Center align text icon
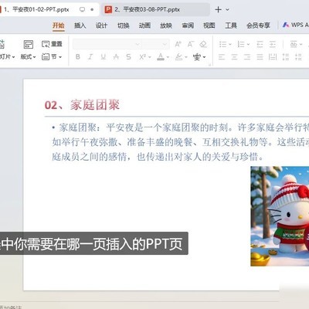Screen dimensions: 309x309 [234, 57]
